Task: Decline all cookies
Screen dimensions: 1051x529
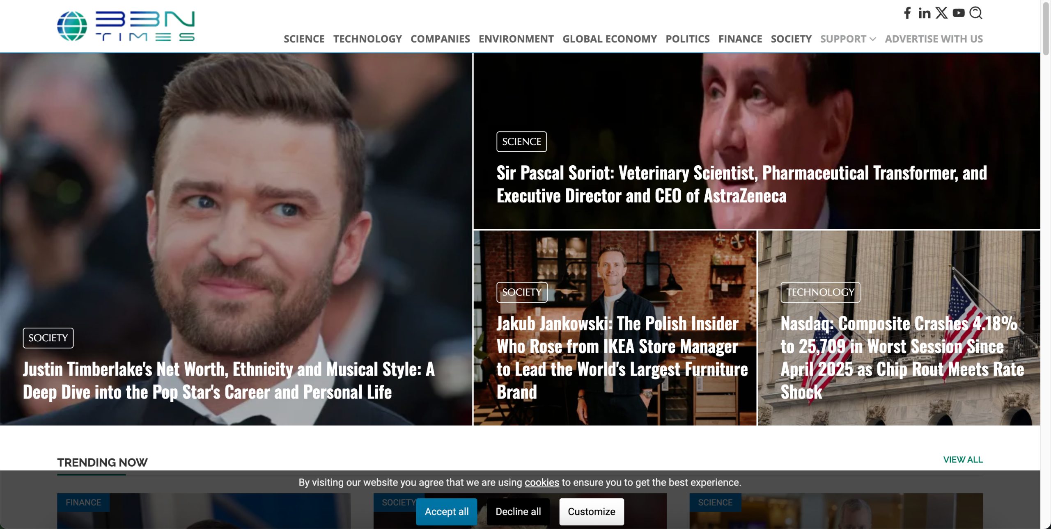Action: (x=518, y=511)
